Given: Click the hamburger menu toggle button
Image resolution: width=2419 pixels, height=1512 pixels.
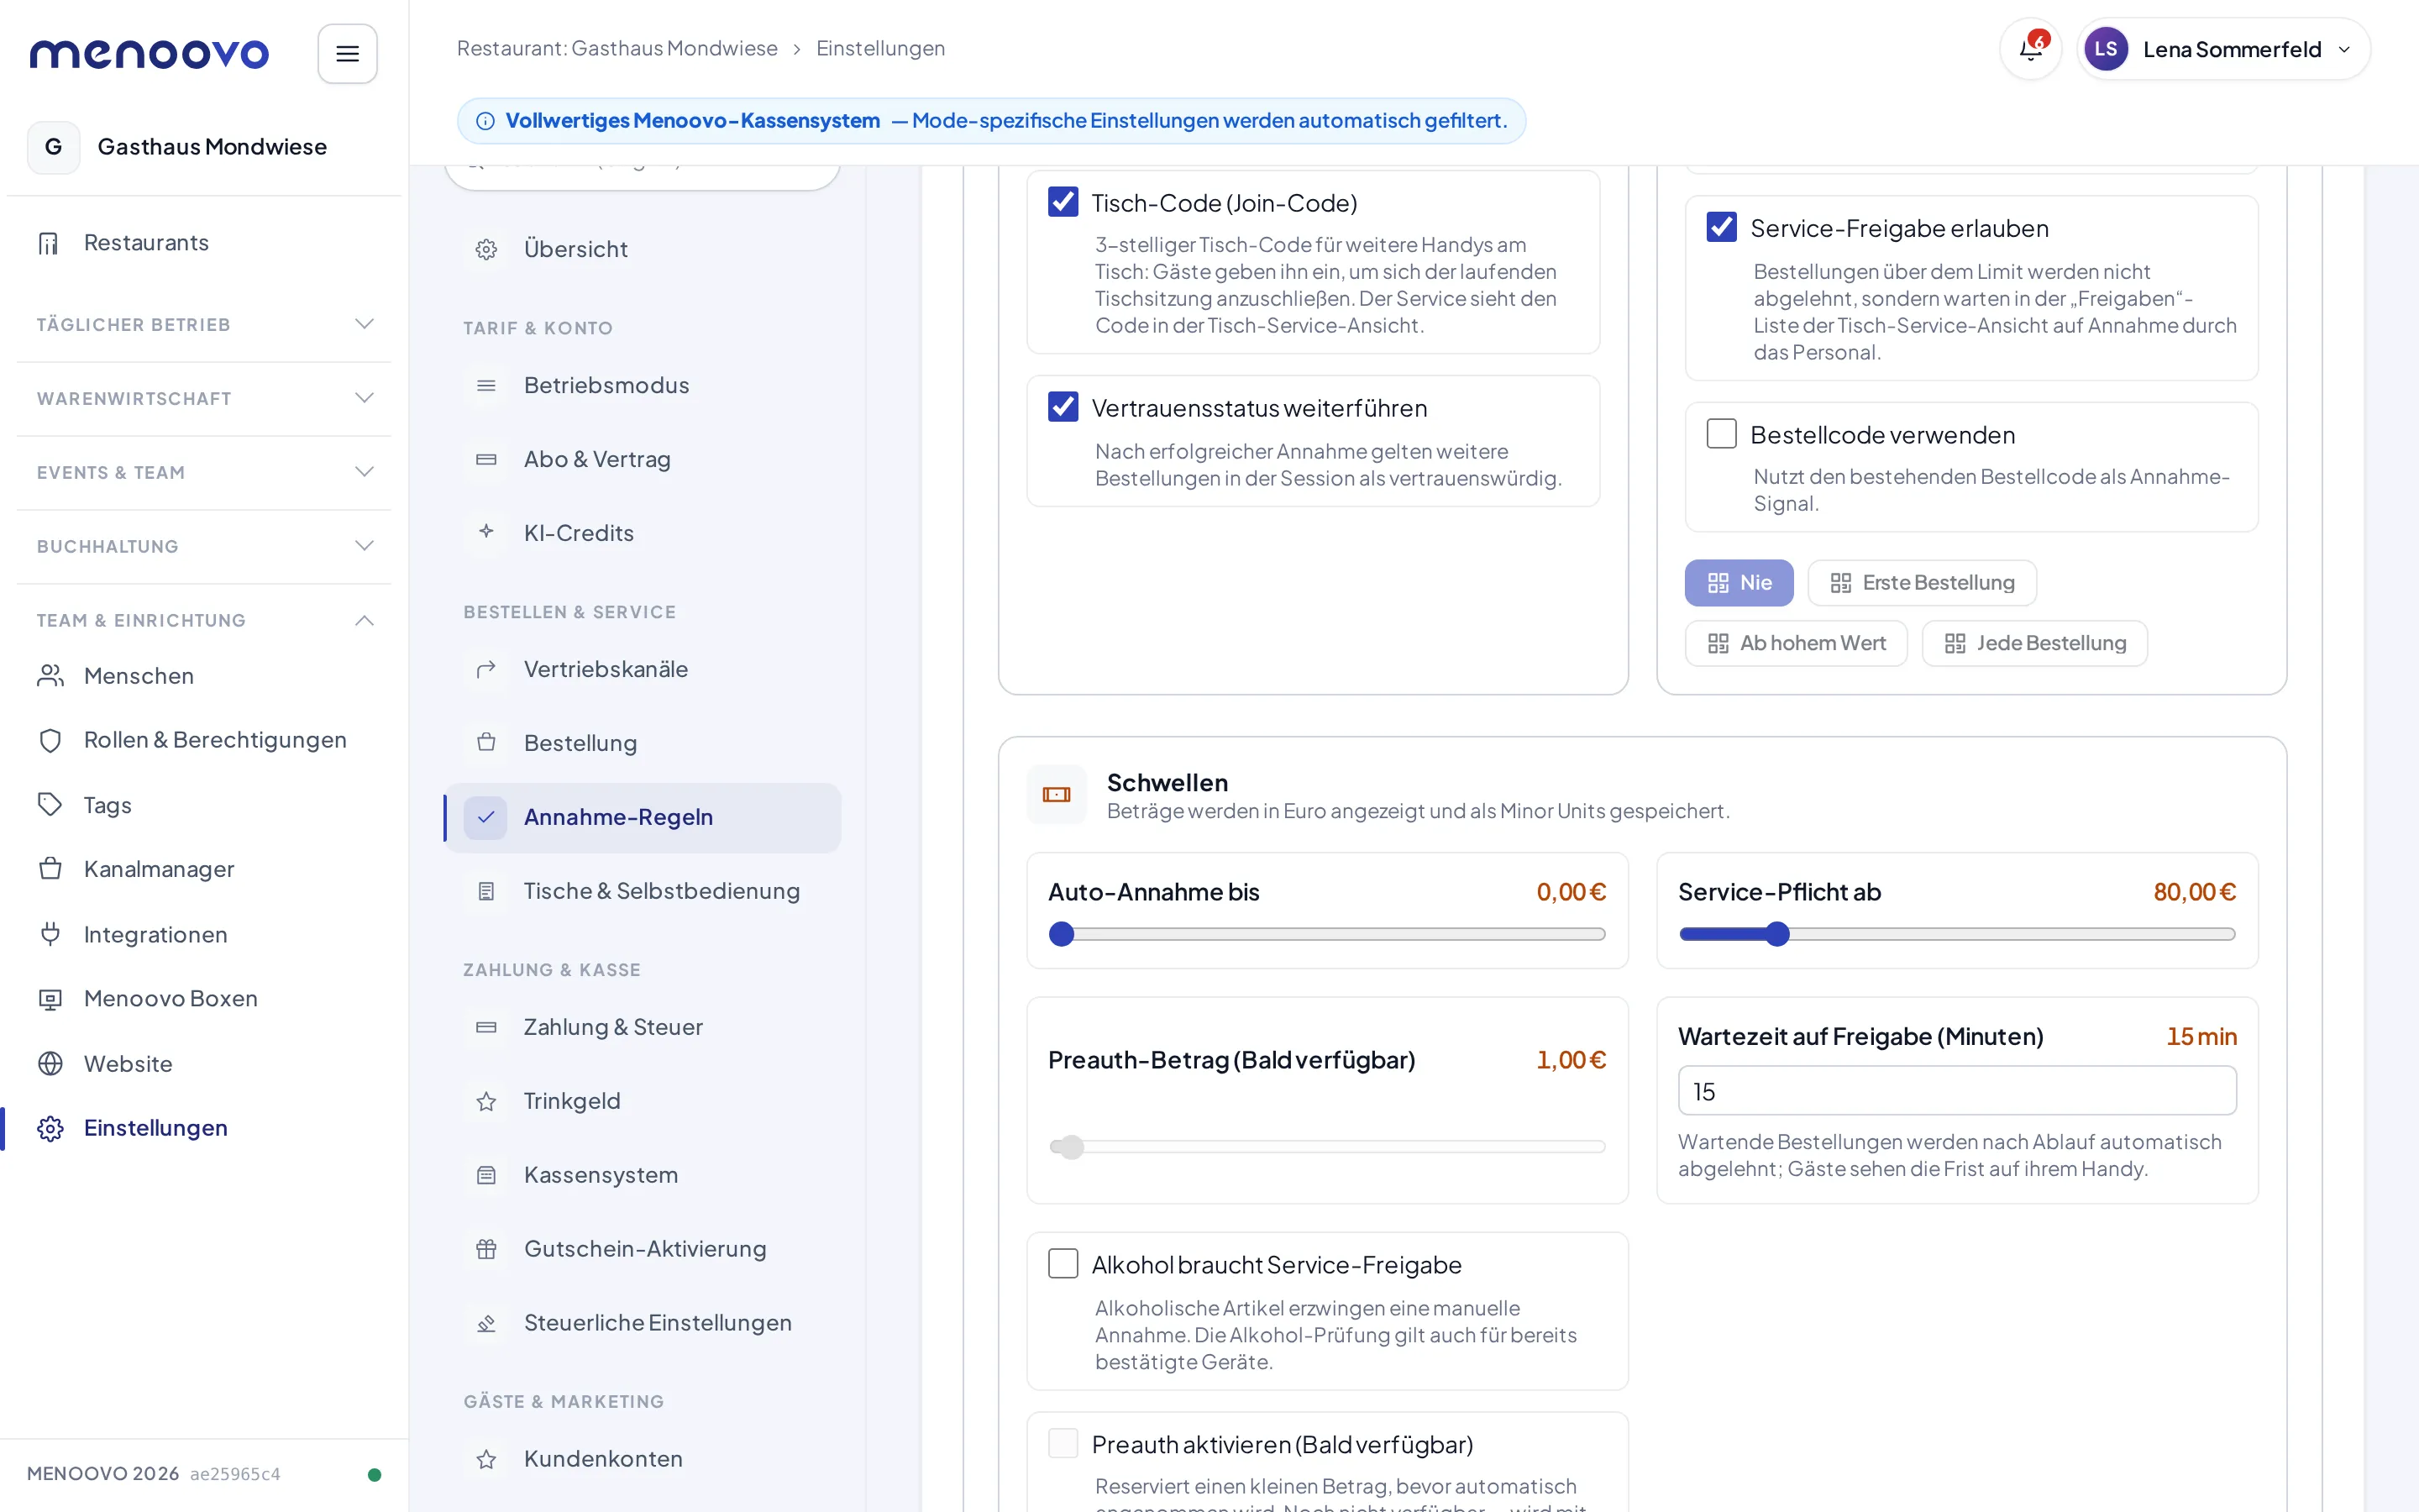Looking at the screenshot, I should (347, 54).
